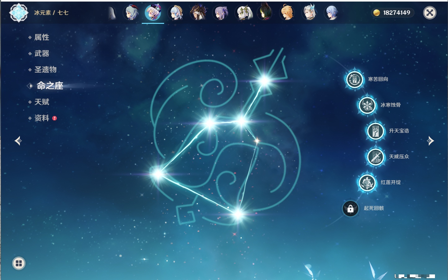Open the 圣遗物 artifacts menu
Screen dimensions: 448x280
click(45, 70)
